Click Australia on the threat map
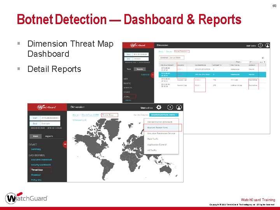The height and width of the screenshot is (210, 280). (166, 169)
